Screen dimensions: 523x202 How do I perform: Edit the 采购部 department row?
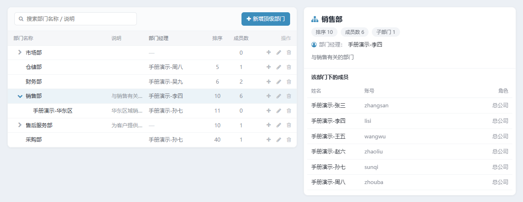tap(279, 140)
